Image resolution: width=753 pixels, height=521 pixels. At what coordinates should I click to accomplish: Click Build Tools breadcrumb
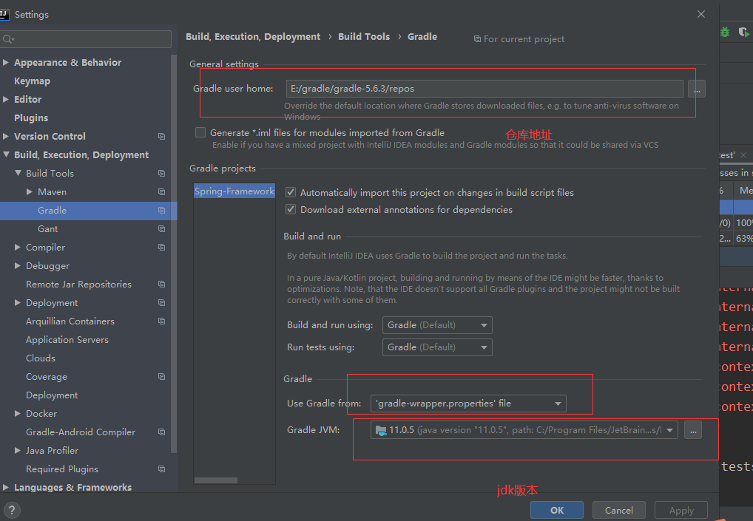(x=364, y=36)
